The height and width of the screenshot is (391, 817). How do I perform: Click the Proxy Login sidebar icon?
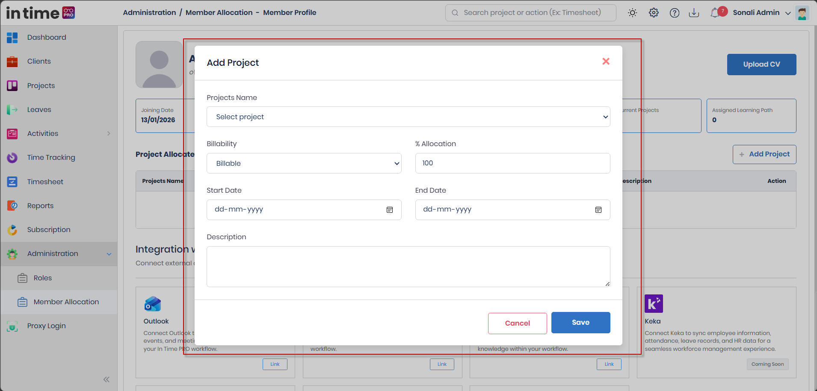(x=12, y=326)
